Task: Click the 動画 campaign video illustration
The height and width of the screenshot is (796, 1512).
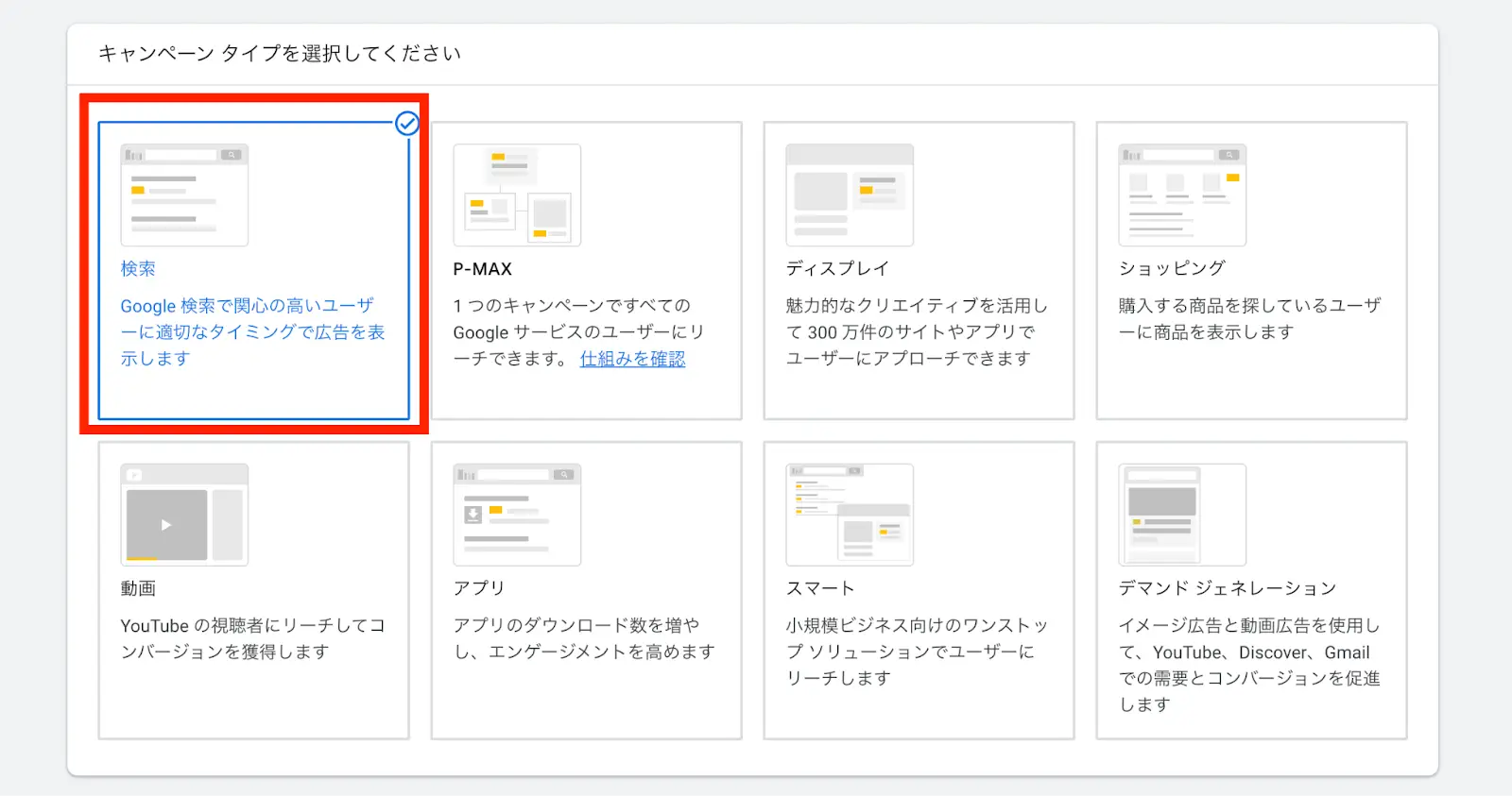Action: point(184,515)
